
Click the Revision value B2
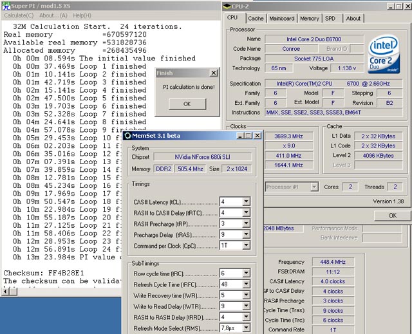(x=389, y=103)
